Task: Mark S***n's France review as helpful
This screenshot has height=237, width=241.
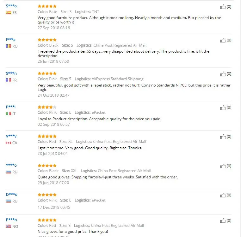Action: click(x=223, y=74)
